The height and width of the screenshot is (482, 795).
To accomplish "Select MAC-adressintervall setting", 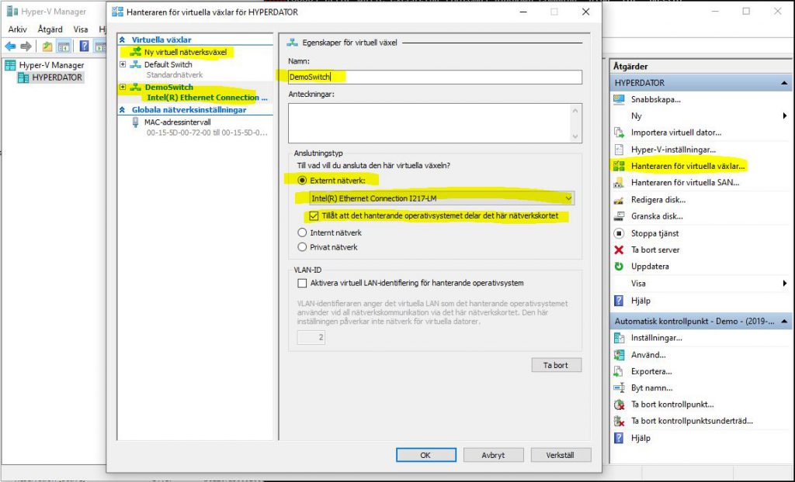I will click(x=178, y=122).
